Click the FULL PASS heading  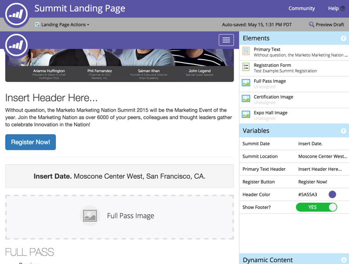point(29,252)
